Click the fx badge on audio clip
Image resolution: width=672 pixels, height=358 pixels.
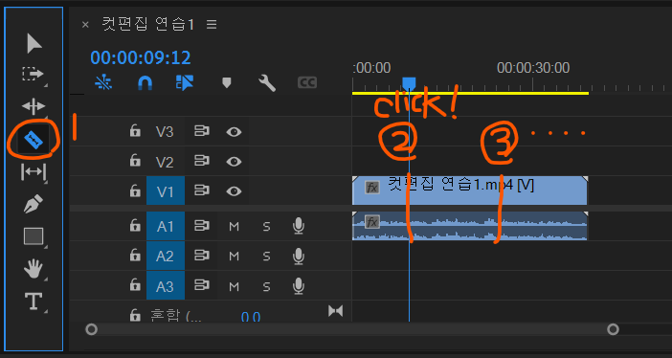[372, 222]
